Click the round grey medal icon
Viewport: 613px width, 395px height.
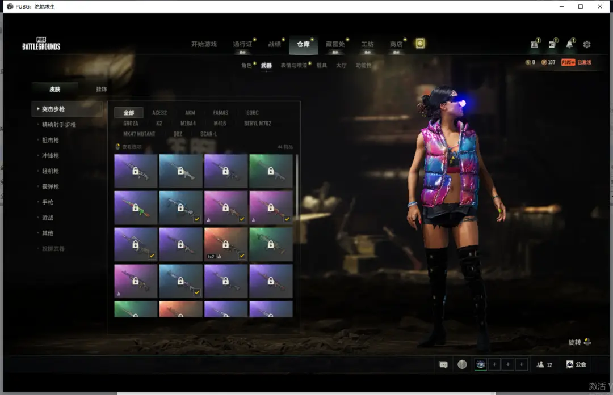[x=462, y=364]
